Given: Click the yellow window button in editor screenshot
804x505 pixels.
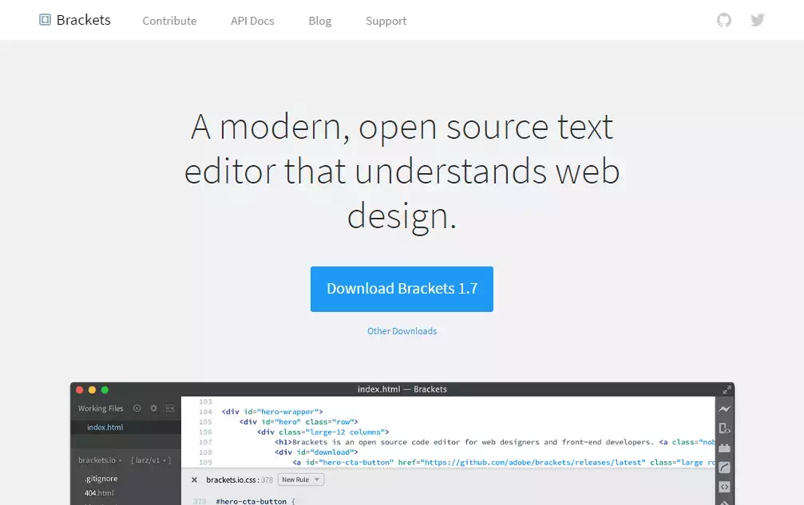Looking at the screenshot, I should (x=93, y=390).
